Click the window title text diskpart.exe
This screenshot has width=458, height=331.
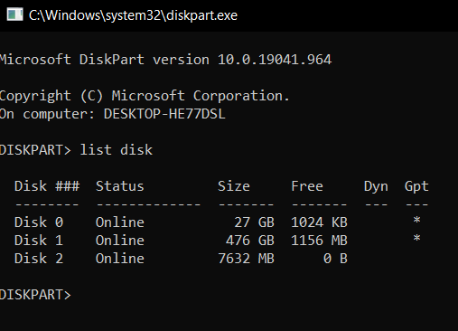[133, 15]
